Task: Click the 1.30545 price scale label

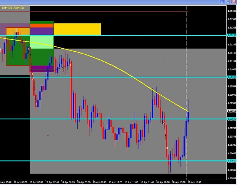Action: coord(232,179)
